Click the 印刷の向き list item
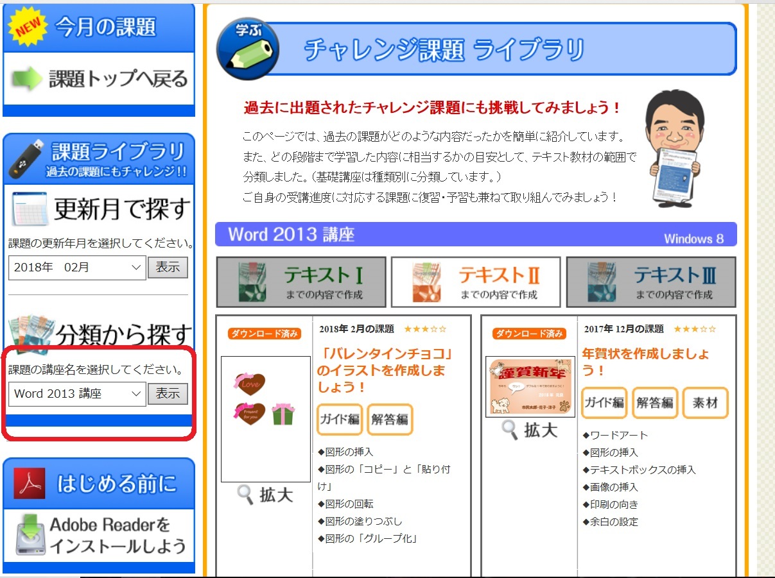The width and height of the screenshot is (775, 578). pos(611,504)
